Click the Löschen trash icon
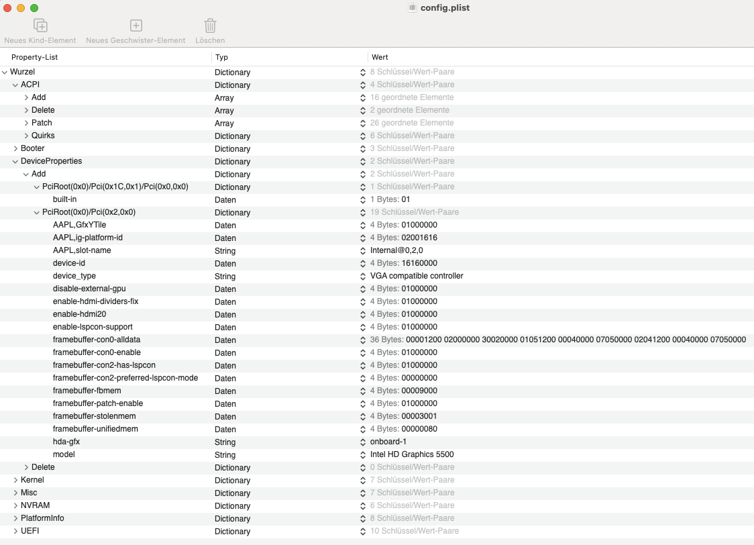 (210, 26)
